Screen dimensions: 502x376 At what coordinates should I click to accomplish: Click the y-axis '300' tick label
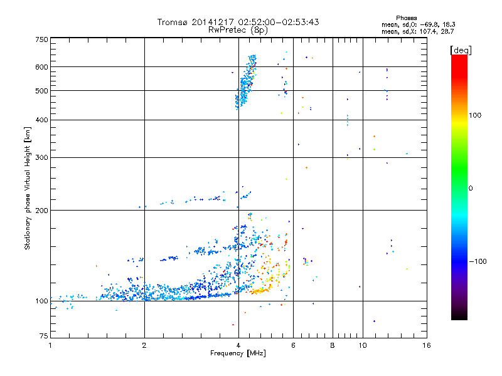[41, 158]
